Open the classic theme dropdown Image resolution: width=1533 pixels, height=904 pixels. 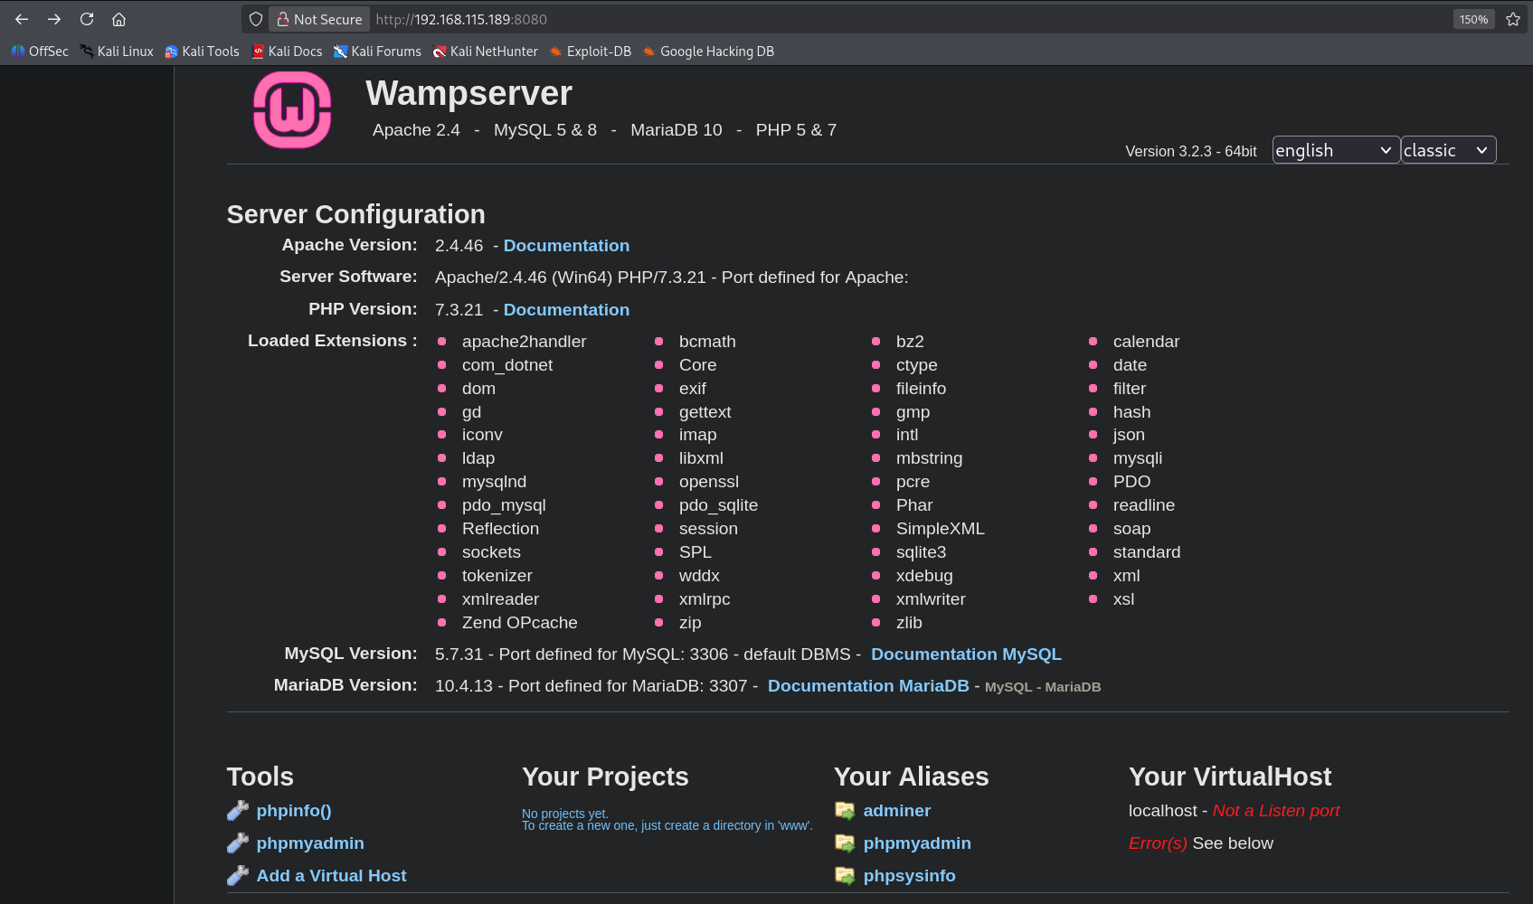[1447, 150]
